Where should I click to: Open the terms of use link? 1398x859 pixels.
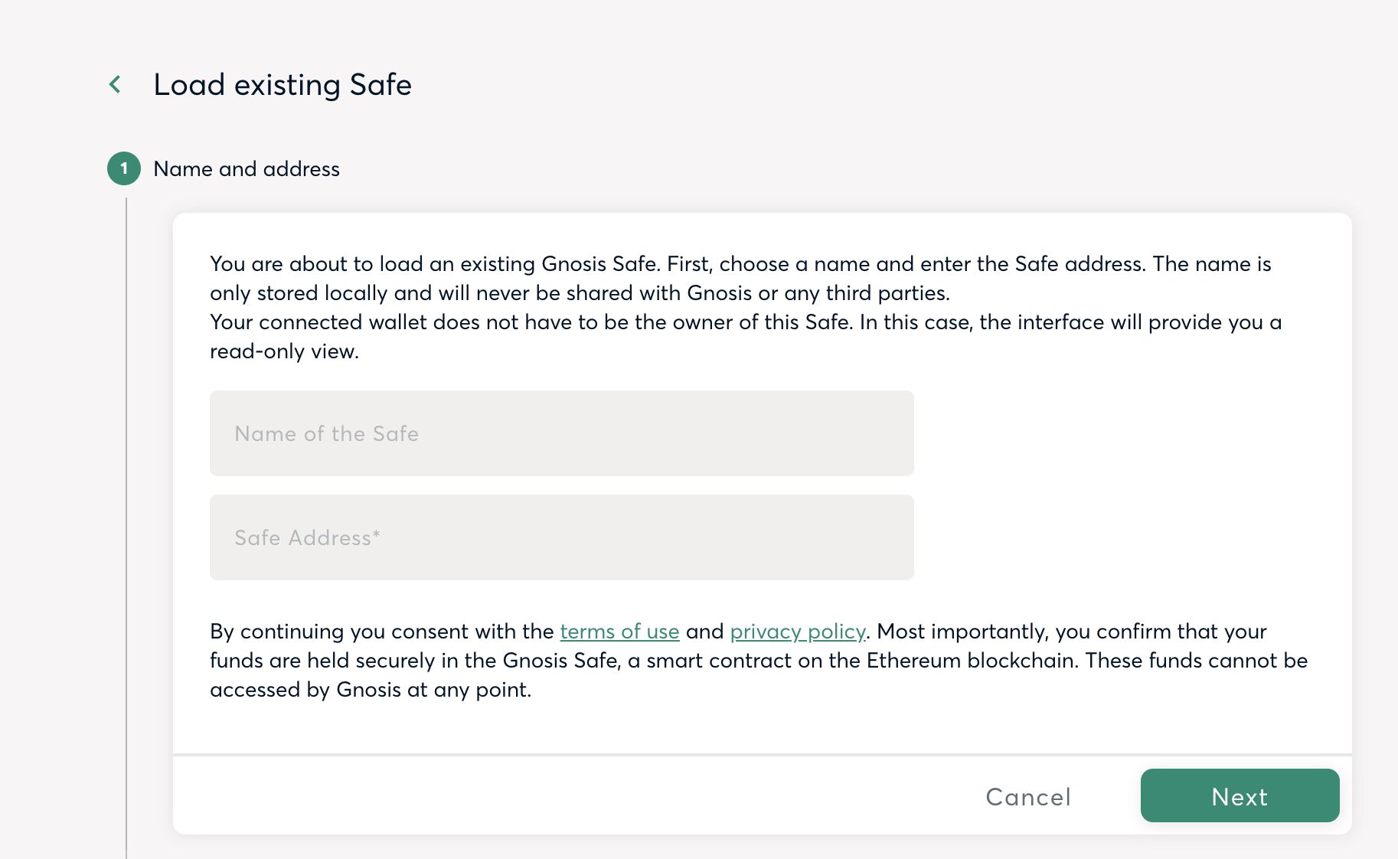619,632
